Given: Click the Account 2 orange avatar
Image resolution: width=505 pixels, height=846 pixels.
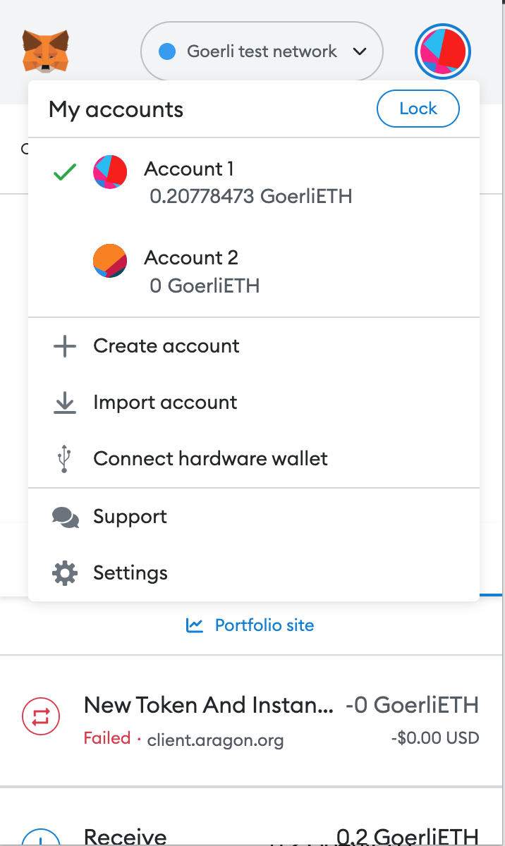Looking at the screenshot, I should tap(110, 261).
